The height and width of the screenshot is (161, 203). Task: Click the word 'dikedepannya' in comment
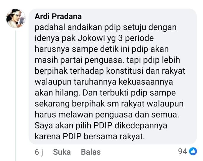tap(141, 126)
